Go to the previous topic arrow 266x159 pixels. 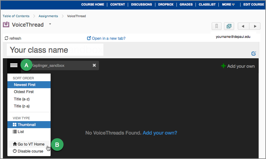tap(243, 26)
